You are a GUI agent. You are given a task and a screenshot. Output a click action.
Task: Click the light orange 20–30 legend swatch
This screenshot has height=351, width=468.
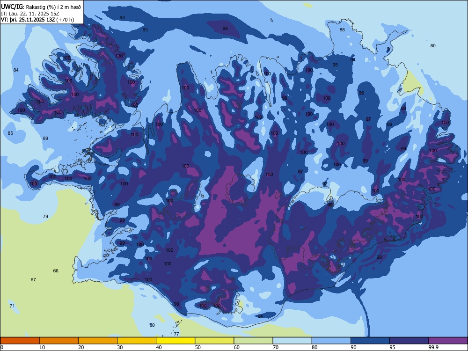[98, 341]
